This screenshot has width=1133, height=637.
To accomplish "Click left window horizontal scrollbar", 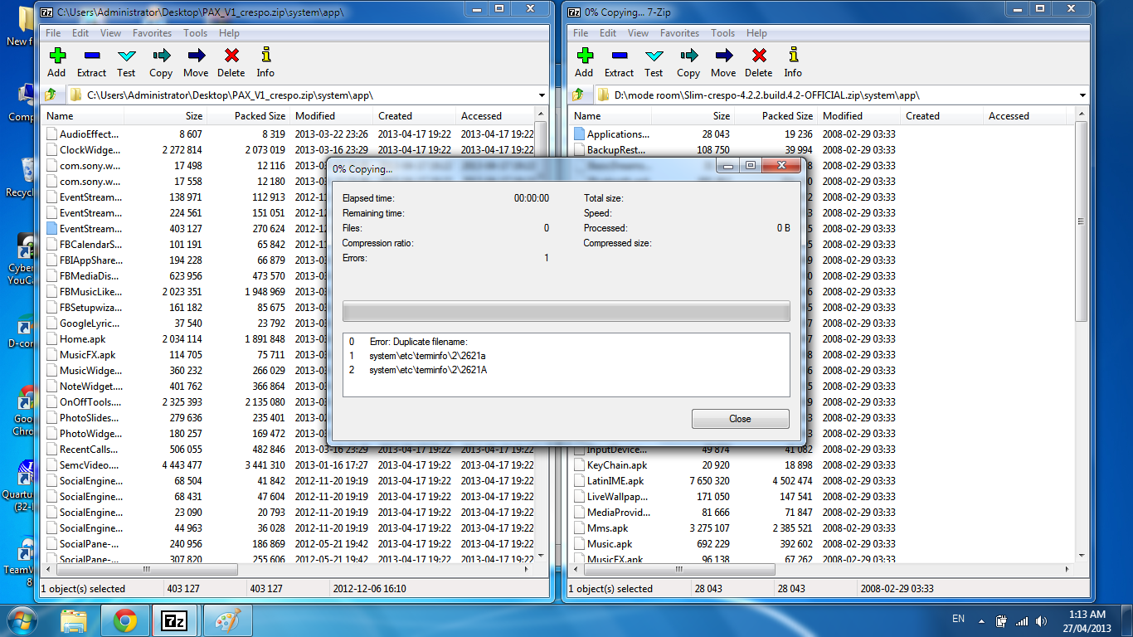I will [x=289, y=569].
